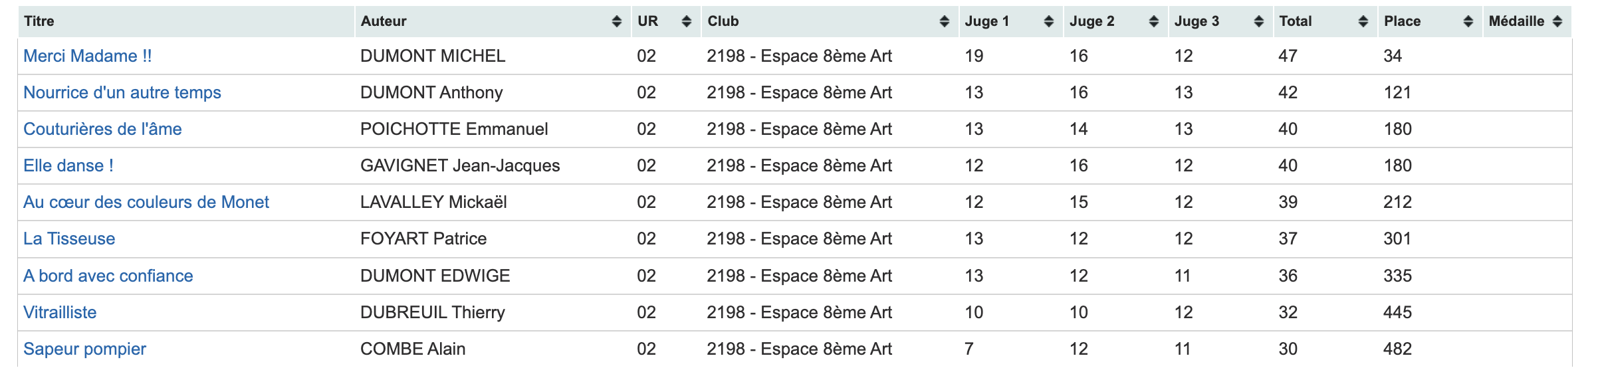Click the Auteur header label text

[x=384, y=21]
